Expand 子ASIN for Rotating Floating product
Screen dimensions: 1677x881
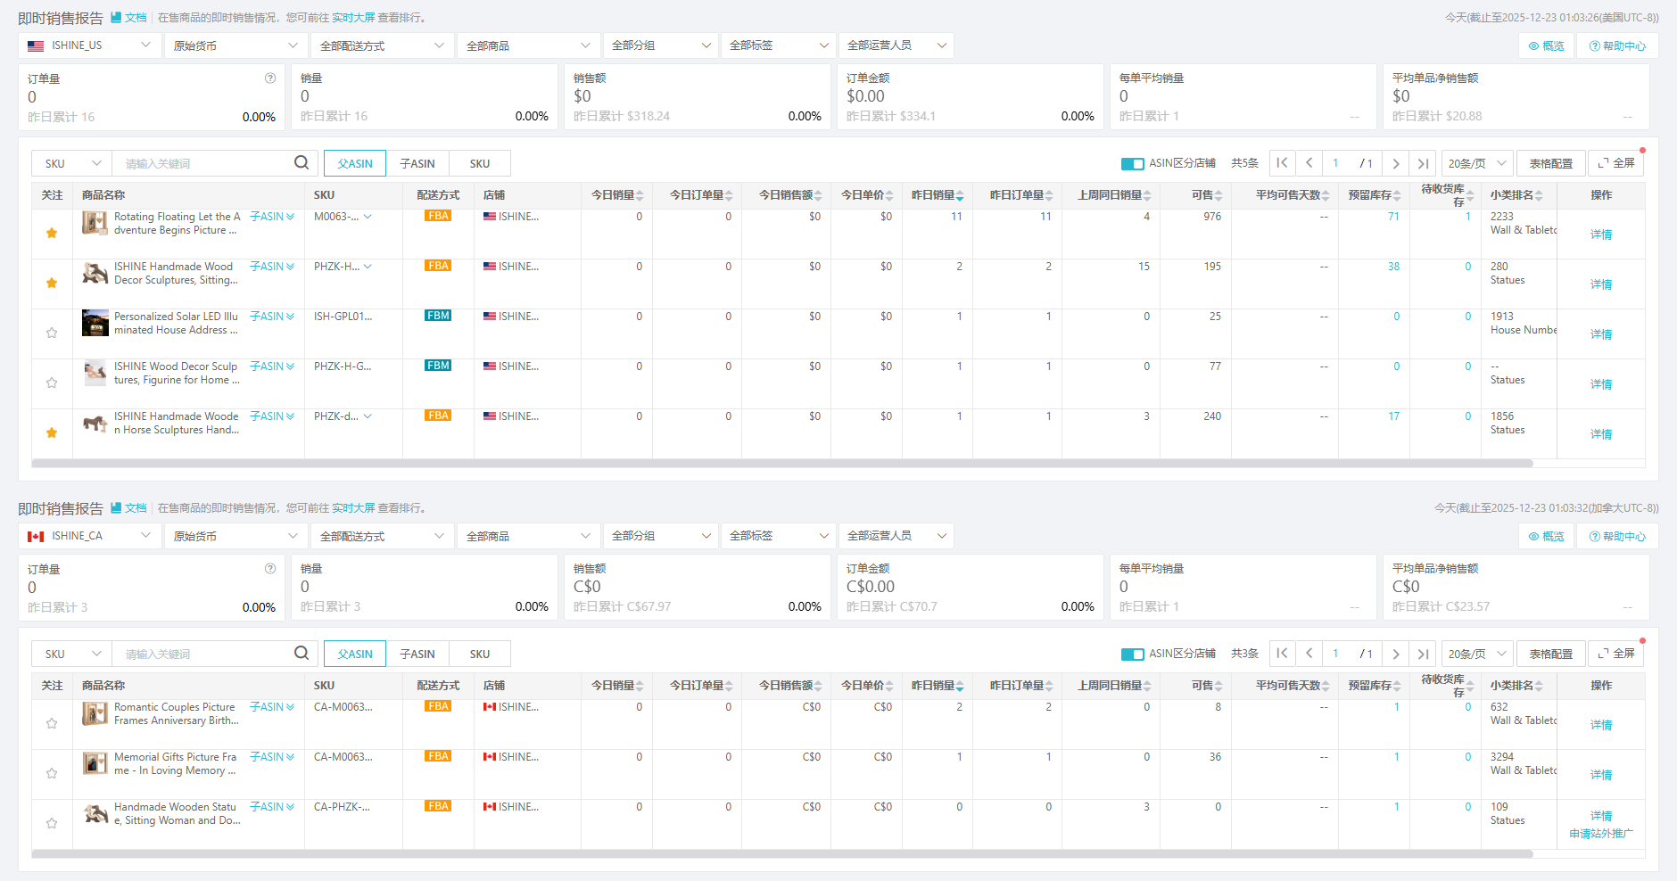click(272, 217)
